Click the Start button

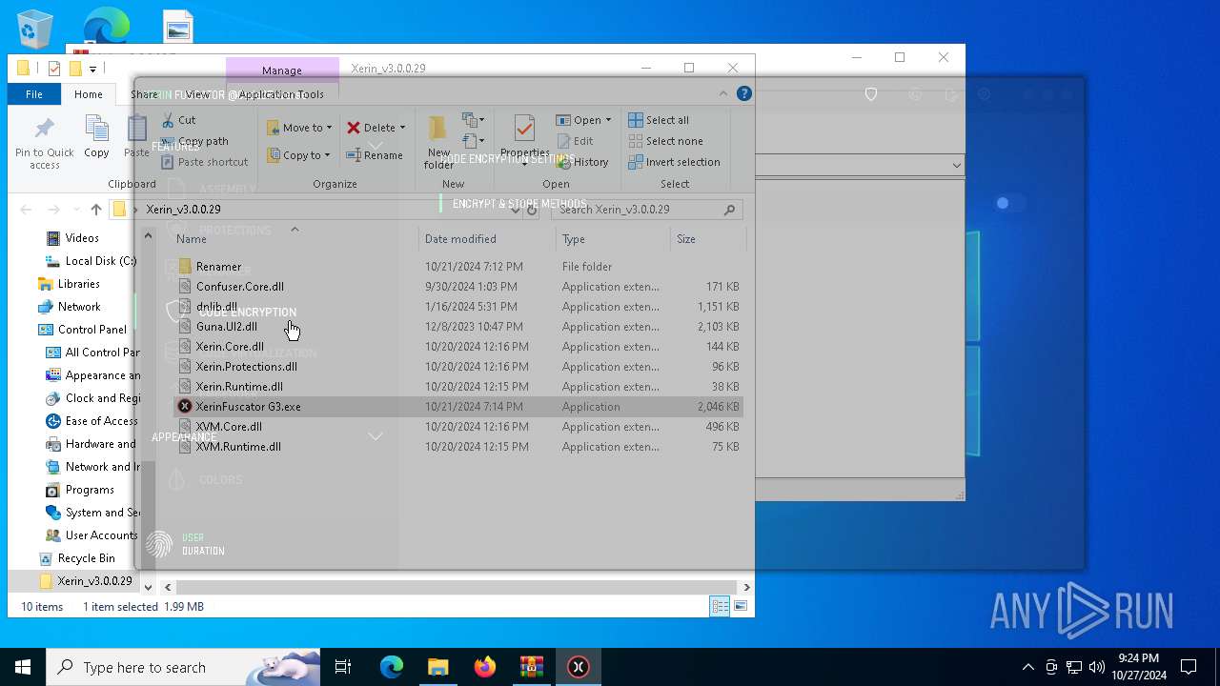[23, 667]
